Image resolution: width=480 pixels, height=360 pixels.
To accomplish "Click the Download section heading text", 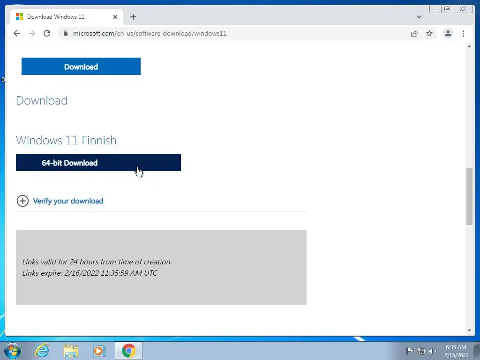I will [42, 100].
